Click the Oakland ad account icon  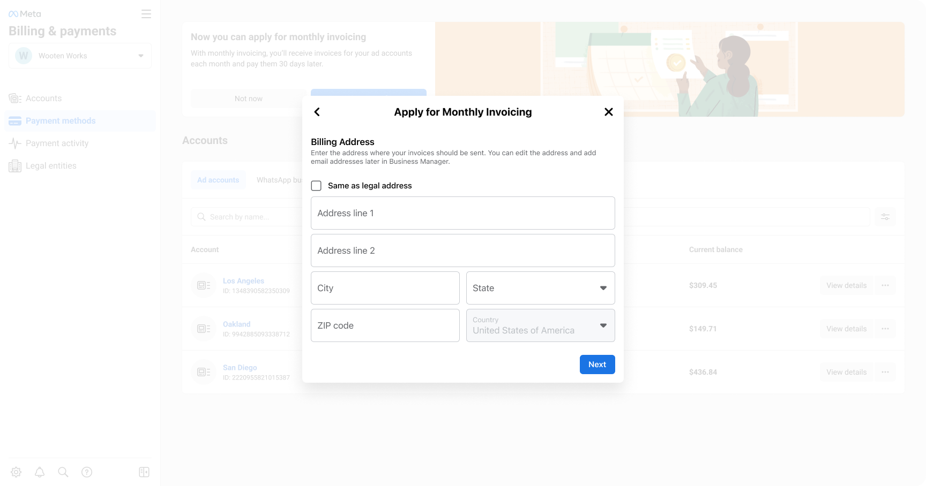click(x=204, y=329)
